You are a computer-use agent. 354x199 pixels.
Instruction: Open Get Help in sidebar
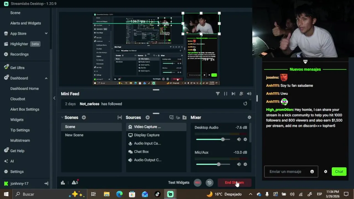pyautogui.click(x=14, y=151)
